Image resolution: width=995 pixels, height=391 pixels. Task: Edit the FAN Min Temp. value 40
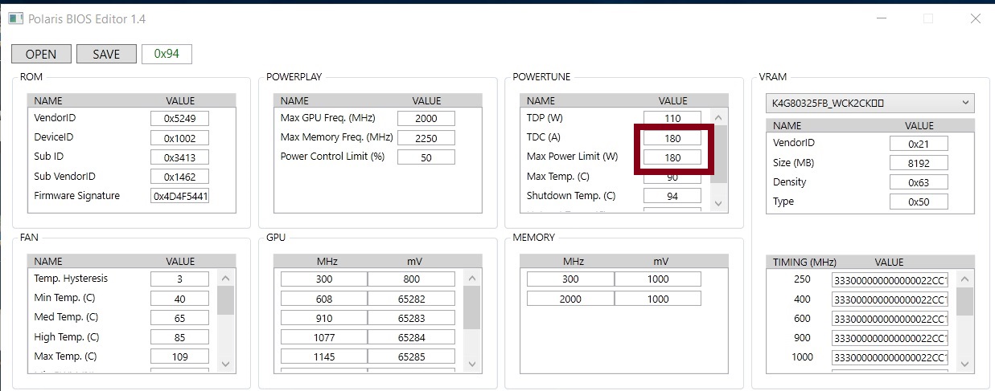[x=179, y=299]
